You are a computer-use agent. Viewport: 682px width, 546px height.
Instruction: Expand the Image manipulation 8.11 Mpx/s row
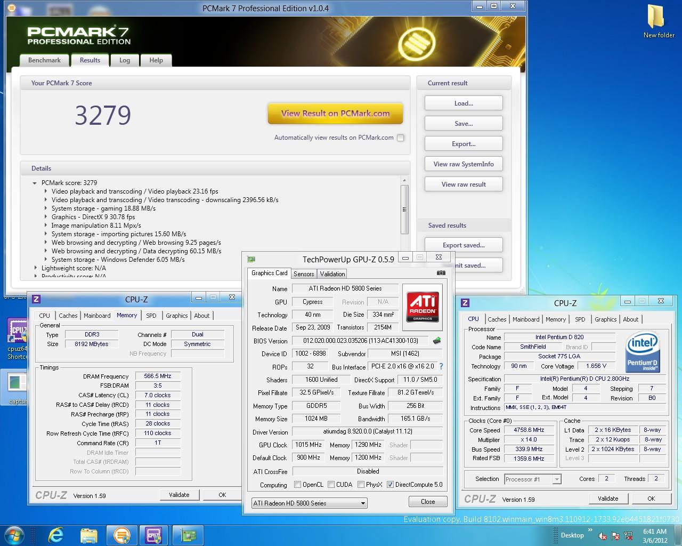(x=45, y=226)
